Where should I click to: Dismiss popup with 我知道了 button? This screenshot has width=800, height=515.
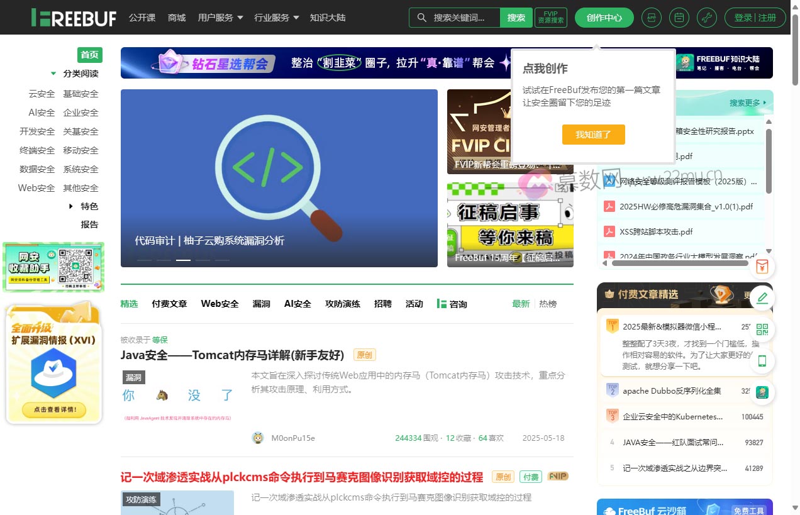pyautogui.click(x=593, y=135)
